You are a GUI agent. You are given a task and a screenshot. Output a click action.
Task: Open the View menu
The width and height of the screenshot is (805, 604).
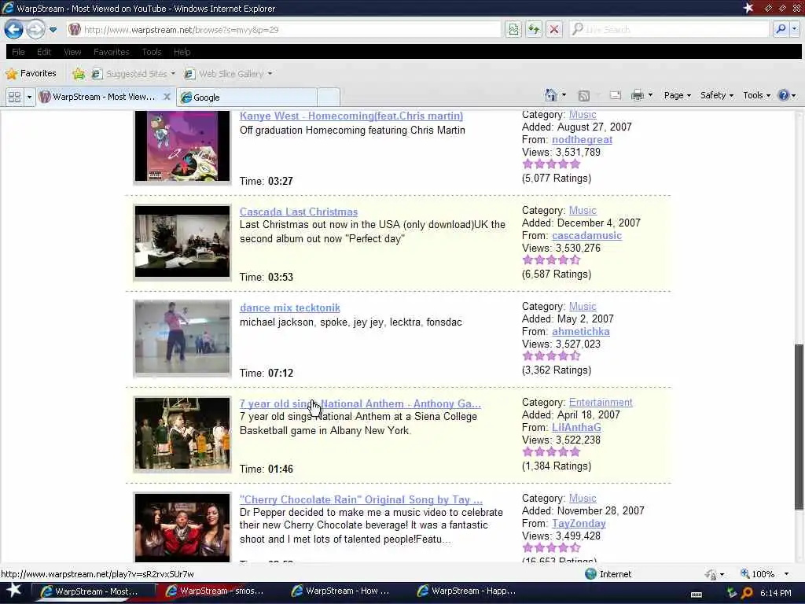coord(72,52)
